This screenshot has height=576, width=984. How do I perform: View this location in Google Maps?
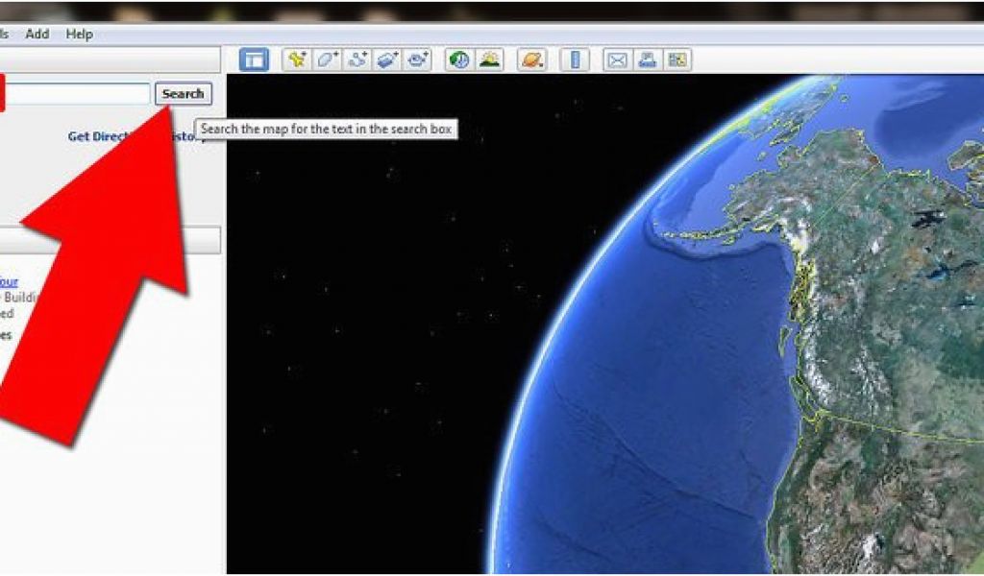pyautogui.click(x=677, y=60)
